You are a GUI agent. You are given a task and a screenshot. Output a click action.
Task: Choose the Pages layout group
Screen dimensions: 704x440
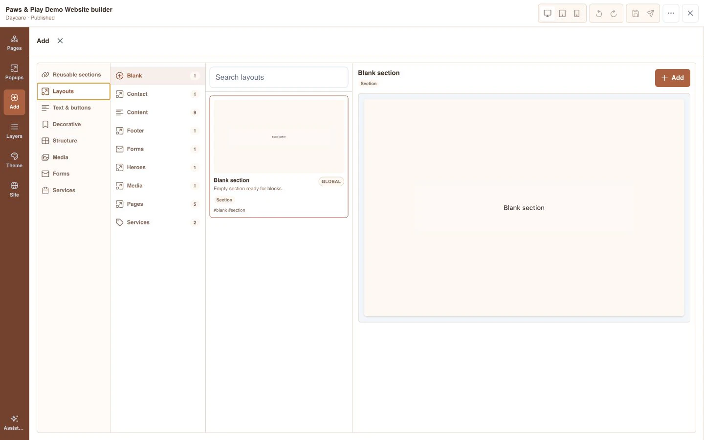(157, 204)
